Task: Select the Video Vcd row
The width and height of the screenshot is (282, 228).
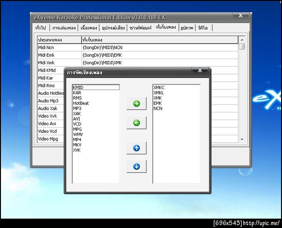Action: 51,131
